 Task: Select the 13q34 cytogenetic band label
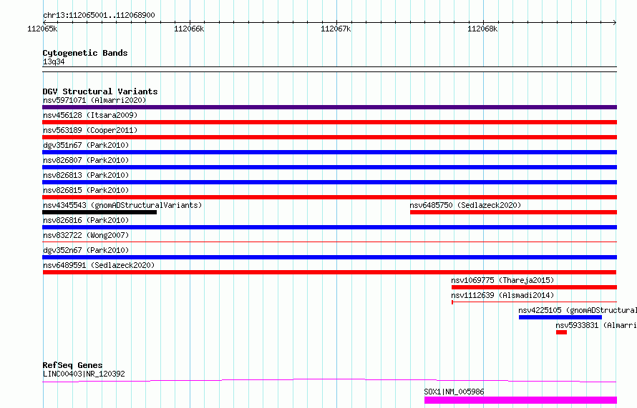click(x=54, y=61)
